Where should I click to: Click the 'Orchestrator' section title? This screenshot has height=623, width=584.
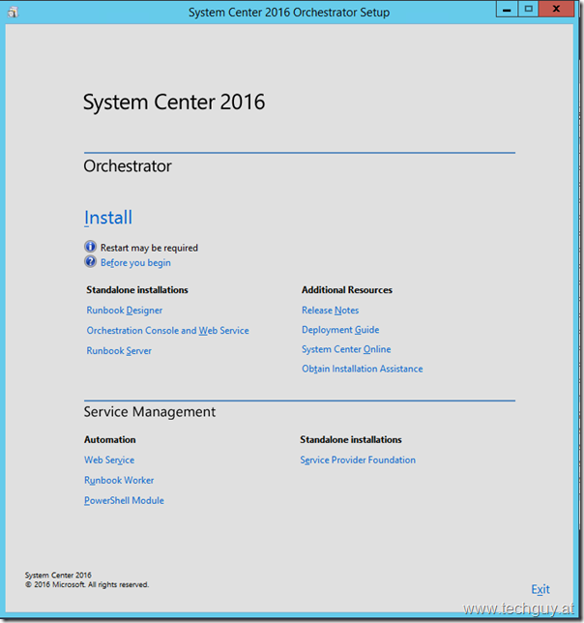click(x=128, y=166)
